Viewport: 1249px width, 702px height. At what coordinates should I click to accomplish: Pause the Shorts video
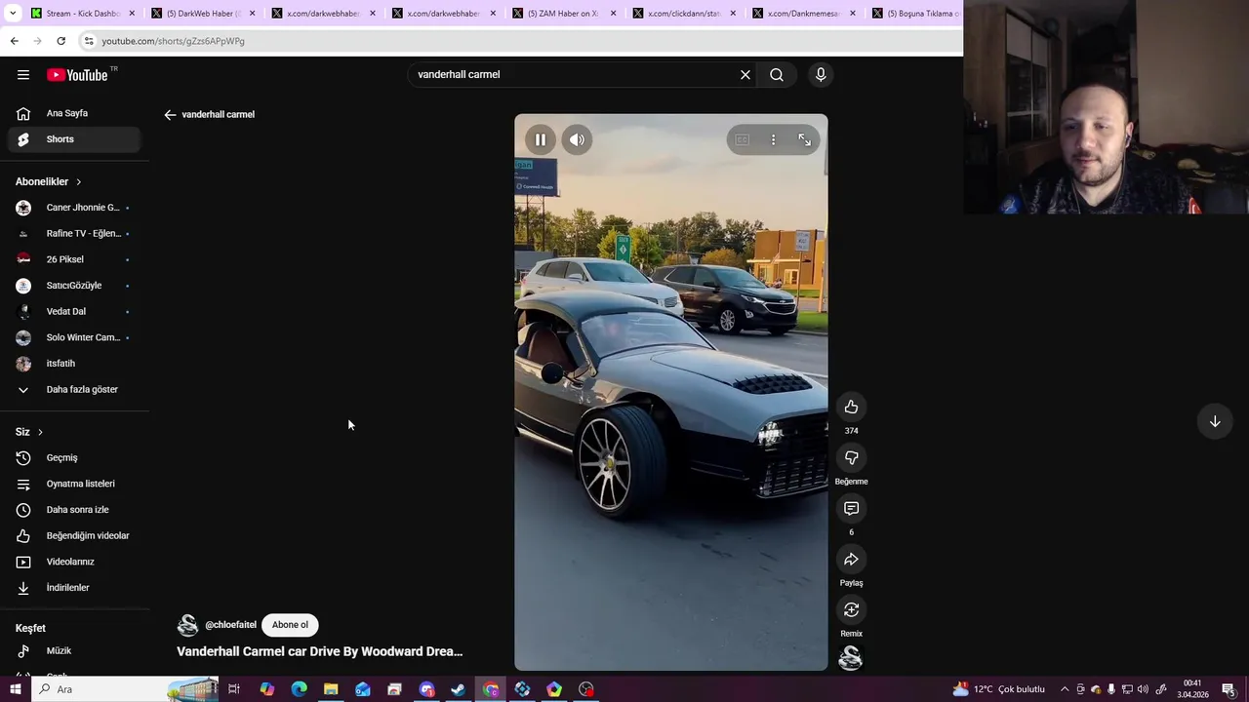coord(541,139)
